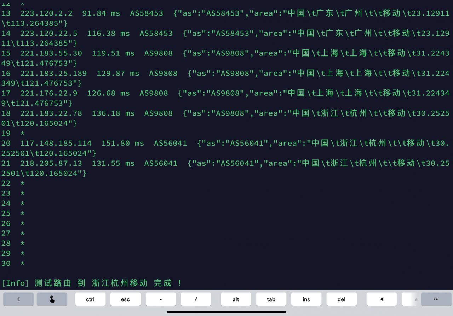Click IP address 223.120.2.2
Viewport: 453px width, 316px height.
[x=46, y=13]
